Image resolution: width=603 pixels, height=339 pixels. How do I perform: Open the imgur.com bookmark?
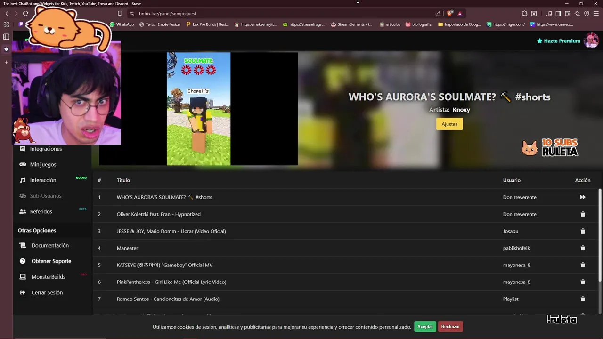coord(505,24)
